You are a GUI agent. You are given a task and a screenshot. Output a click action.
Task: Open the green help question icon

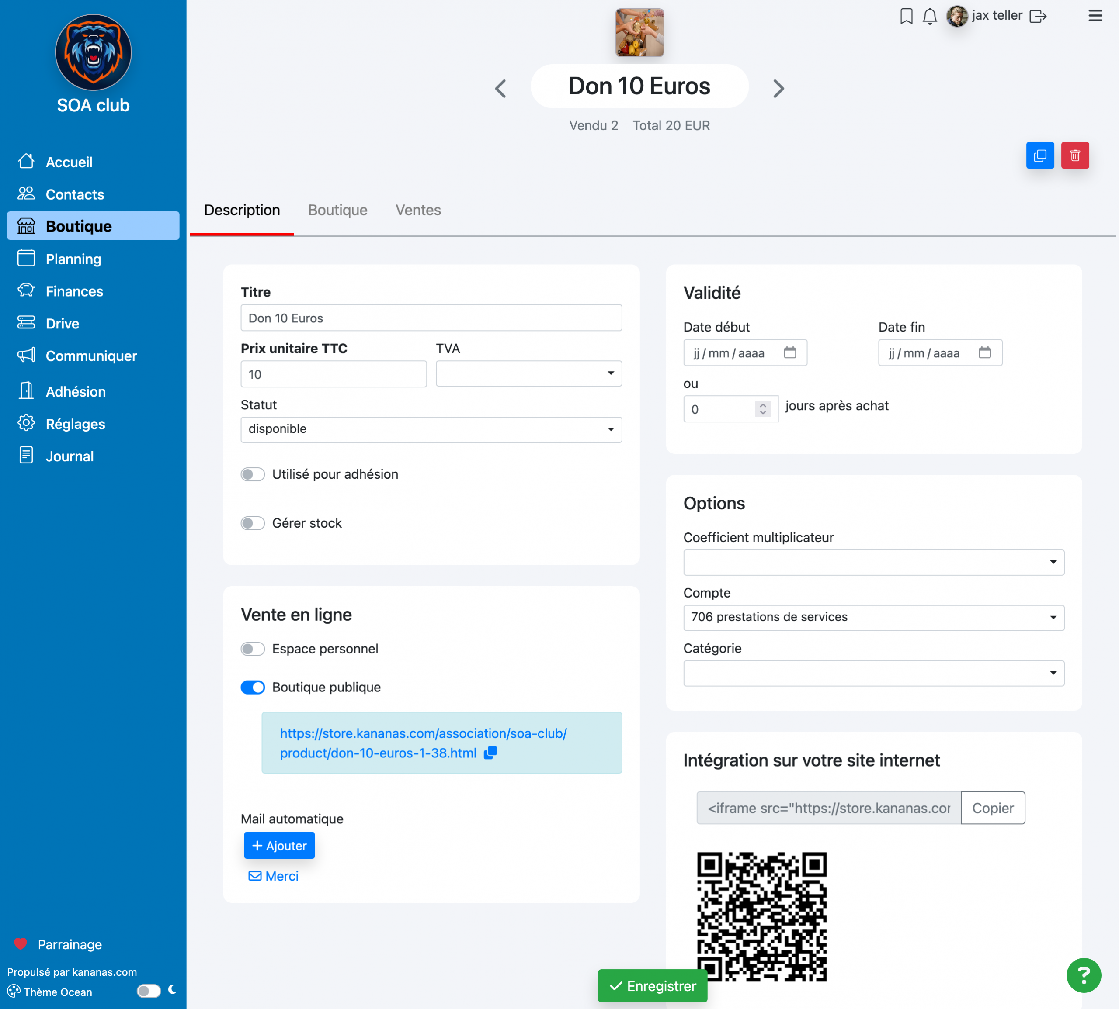(x=1083, y=975)
